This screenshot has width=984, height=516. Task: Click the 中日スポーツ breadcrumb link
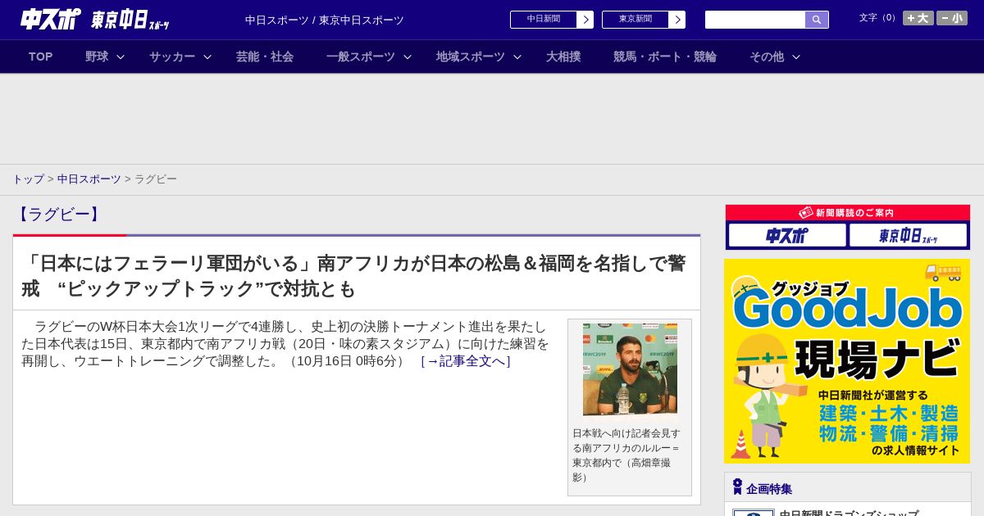tap(89, 179)
